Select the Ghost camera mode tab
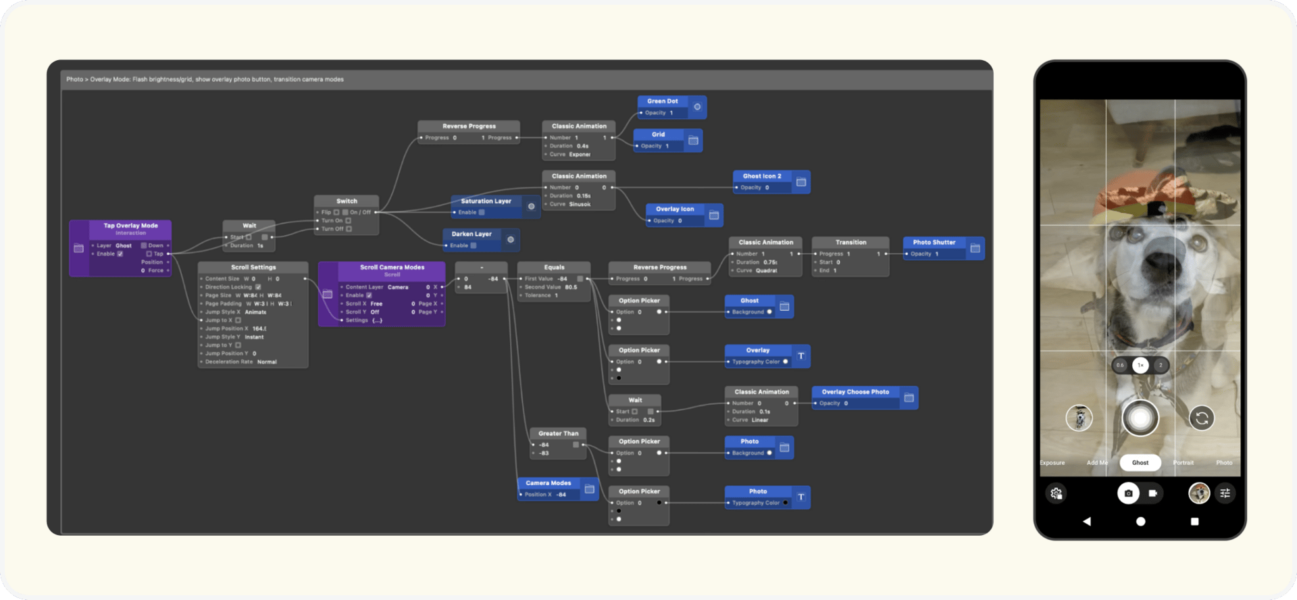Screen dimensions: 1297x600 [x=1140, y=463]
